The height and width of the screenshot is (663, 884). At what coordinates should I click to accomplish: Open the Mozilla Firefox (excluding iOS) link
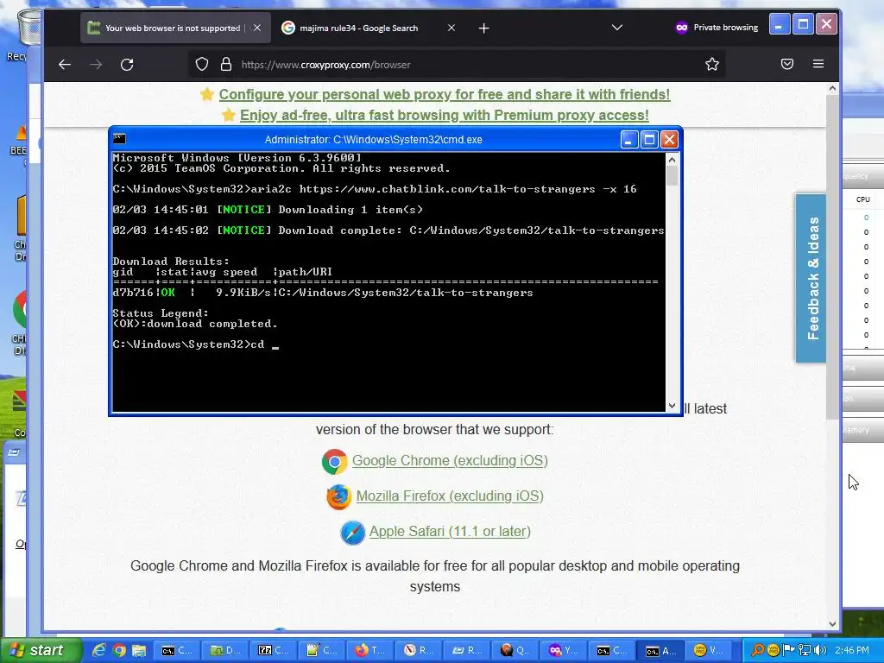(x=450, y=496)
